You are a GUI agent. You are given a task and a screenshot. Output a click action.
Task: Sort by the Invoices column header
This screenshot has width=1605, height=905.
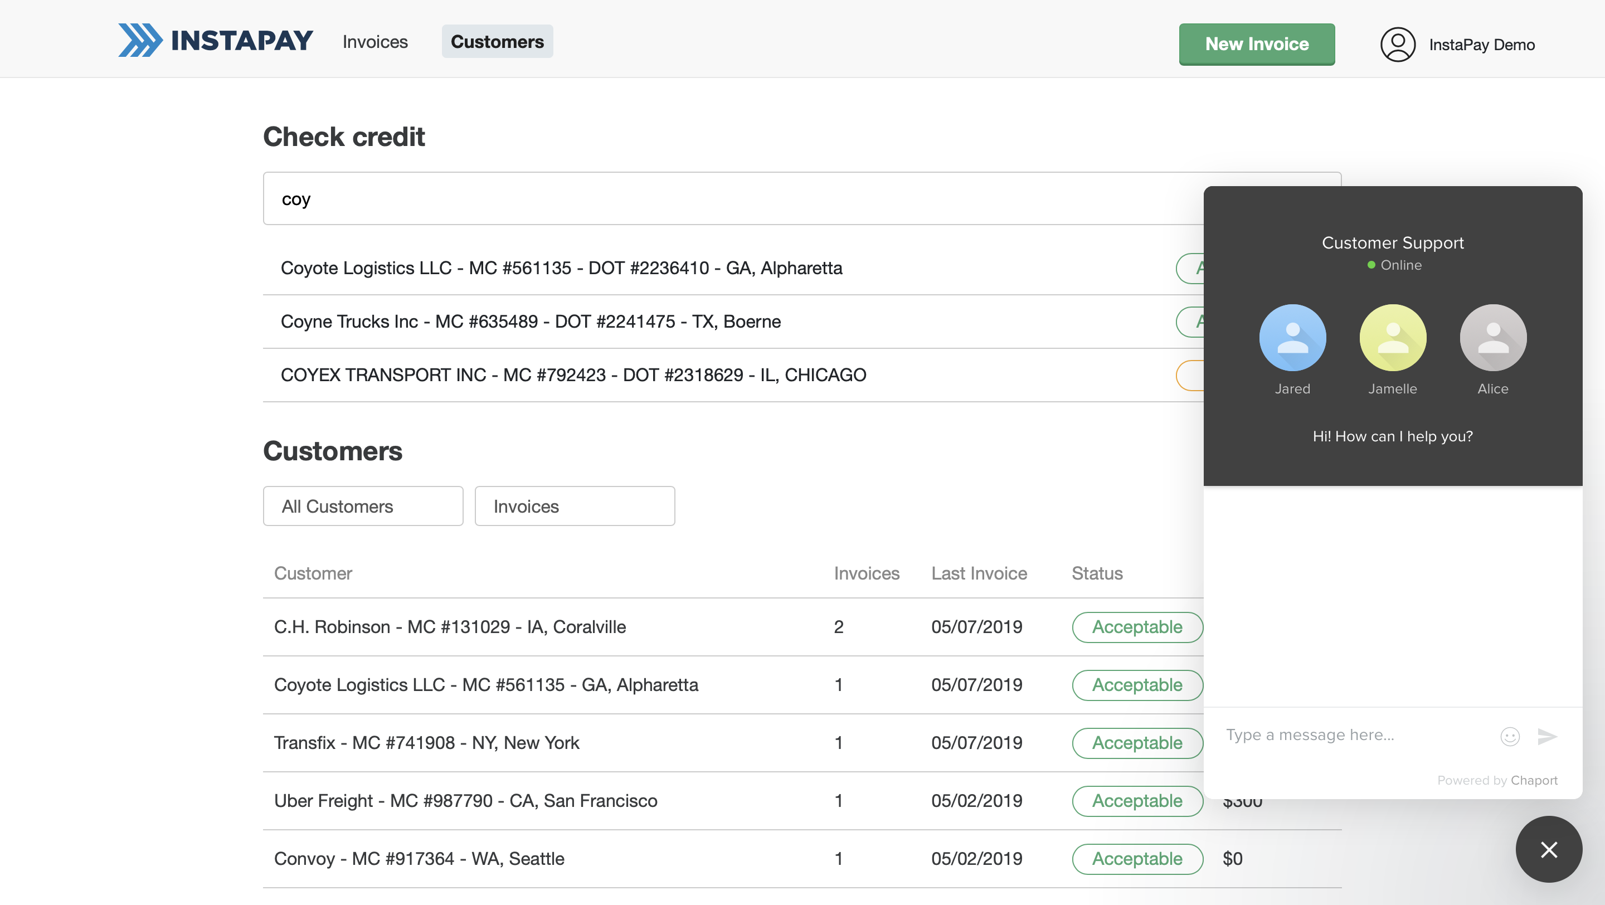click(867, 573)
